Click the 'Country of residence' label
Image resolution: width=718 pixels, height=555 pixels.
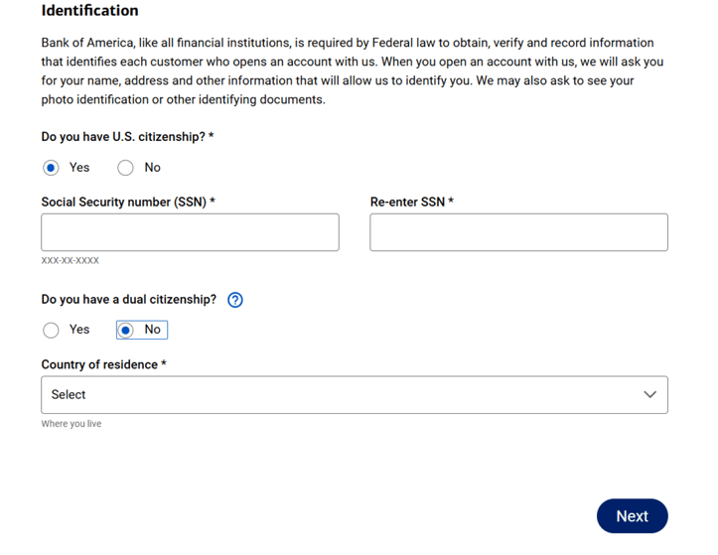(x=104, y=364)
